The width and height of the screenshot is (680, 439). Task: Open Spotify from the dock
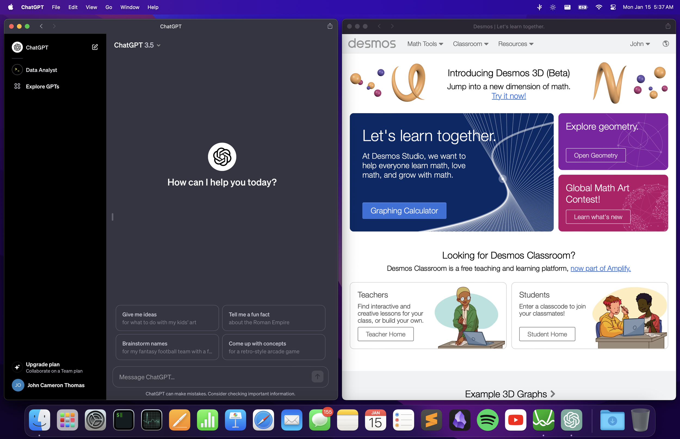point(487,420)
